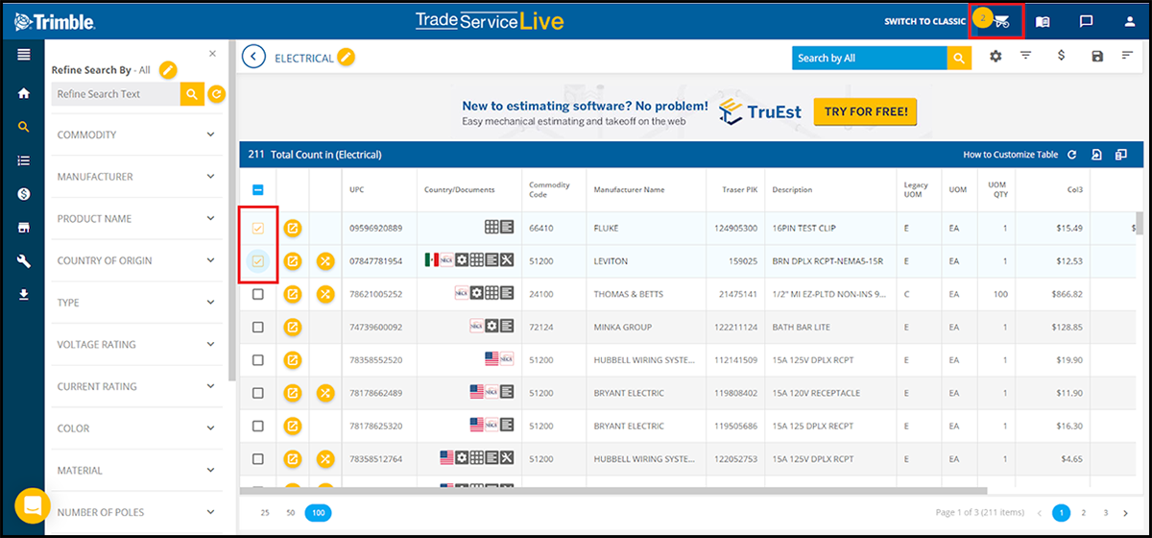Click the TRY FOR FREE! button
Image resolution: width=1152 pixels, height=538 pixels.
[865, 111]
